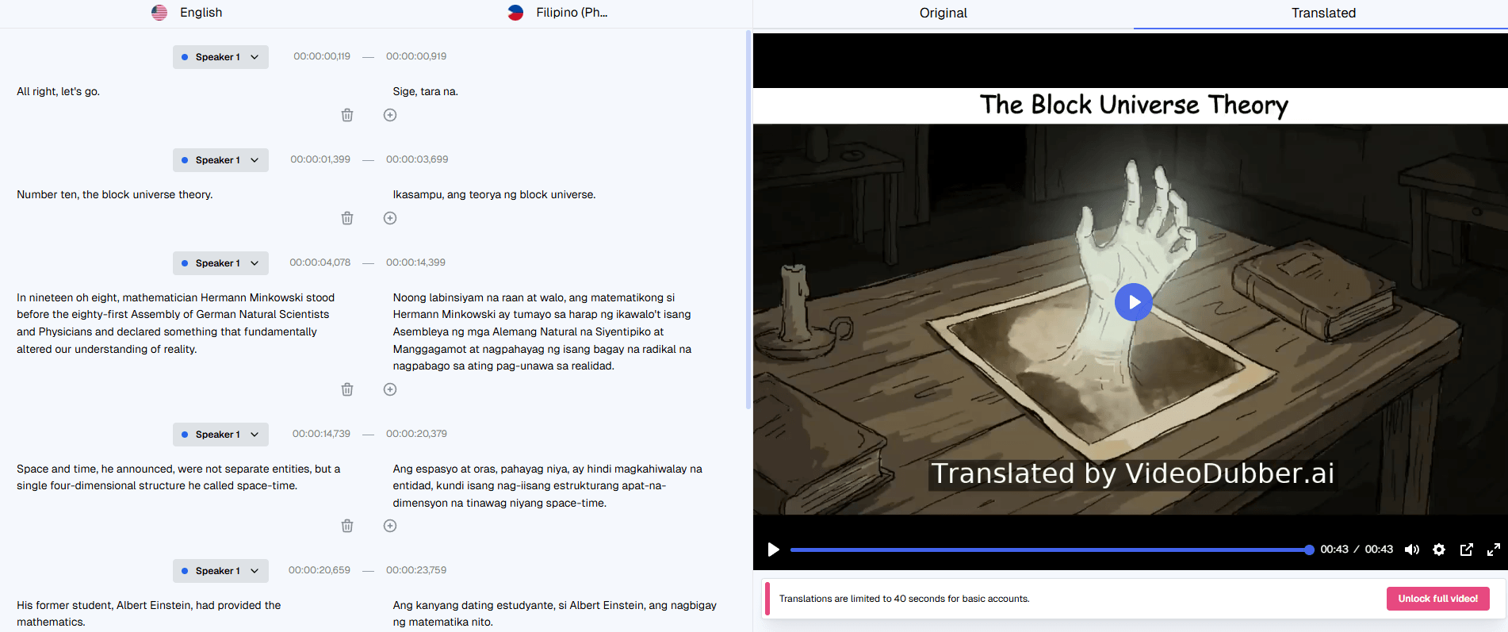Enter fullscreen video mode

1494,550
